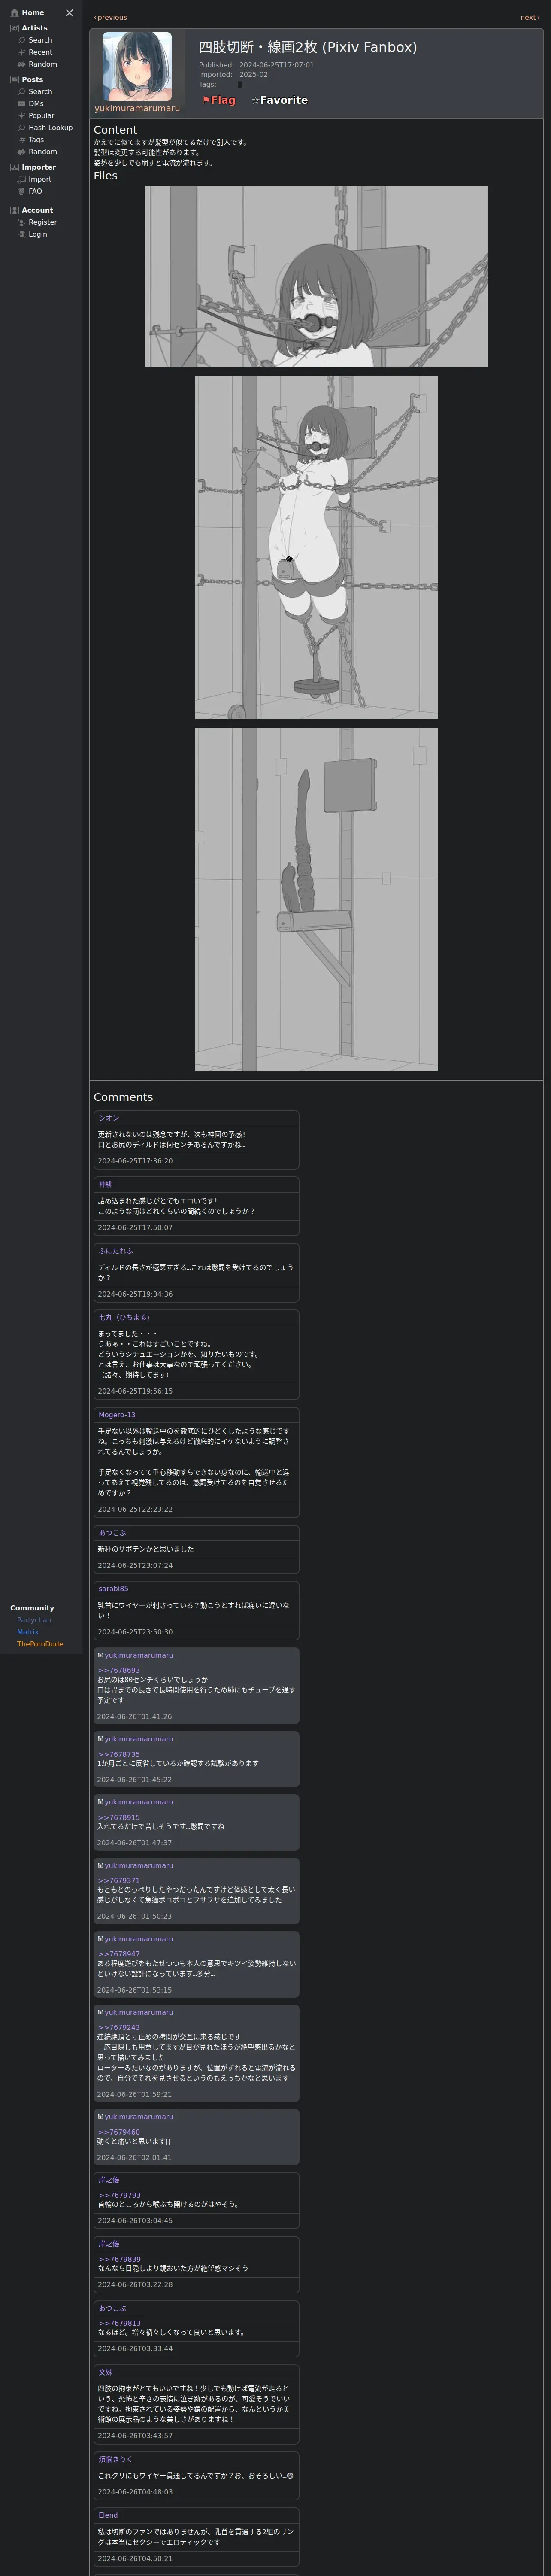This screenshot has height=2576, width=551.
Task: Follow the >>7678947 reply reference
Action: click(118, 1954)
